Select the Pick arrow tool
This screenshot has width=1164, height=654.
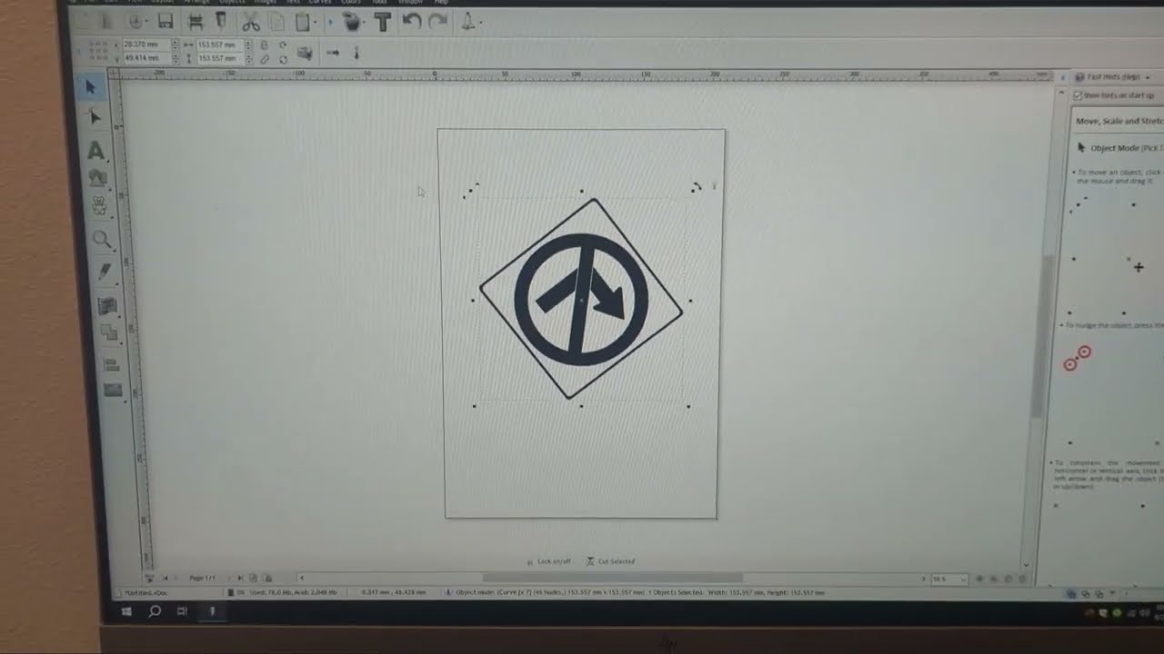click(x=90, y=87)
